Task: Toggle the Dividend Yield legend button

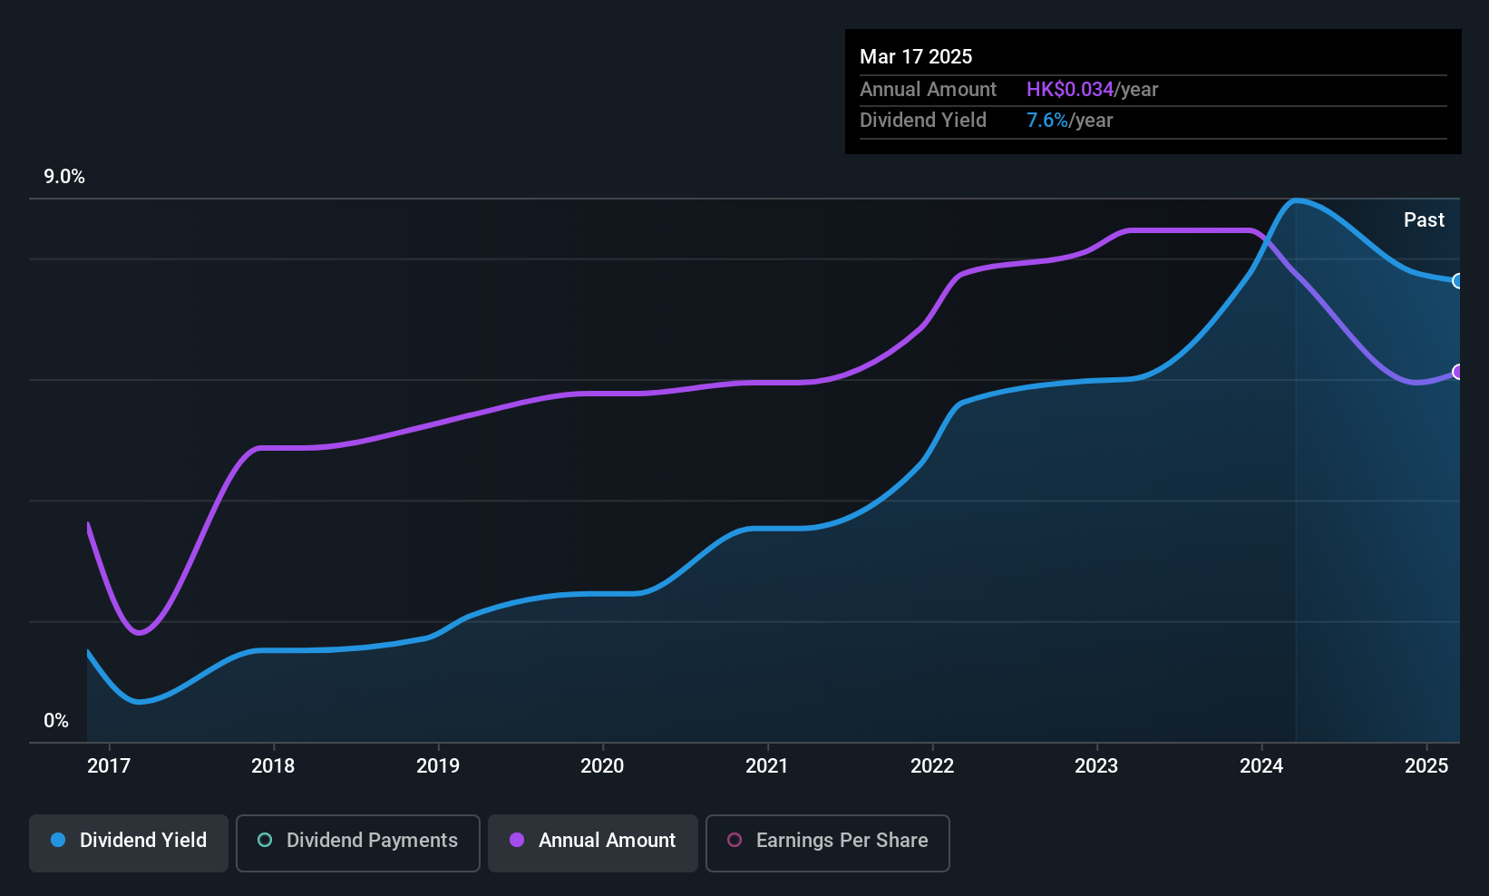Action: [x=129, y=842]
